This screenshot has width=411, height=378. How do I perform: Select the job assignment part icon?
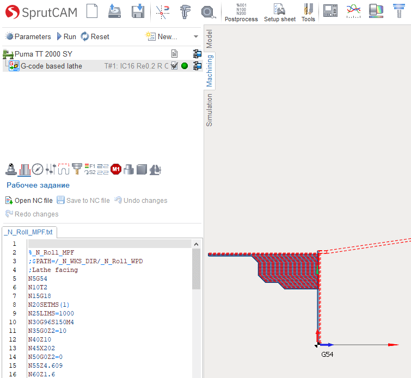25,170
